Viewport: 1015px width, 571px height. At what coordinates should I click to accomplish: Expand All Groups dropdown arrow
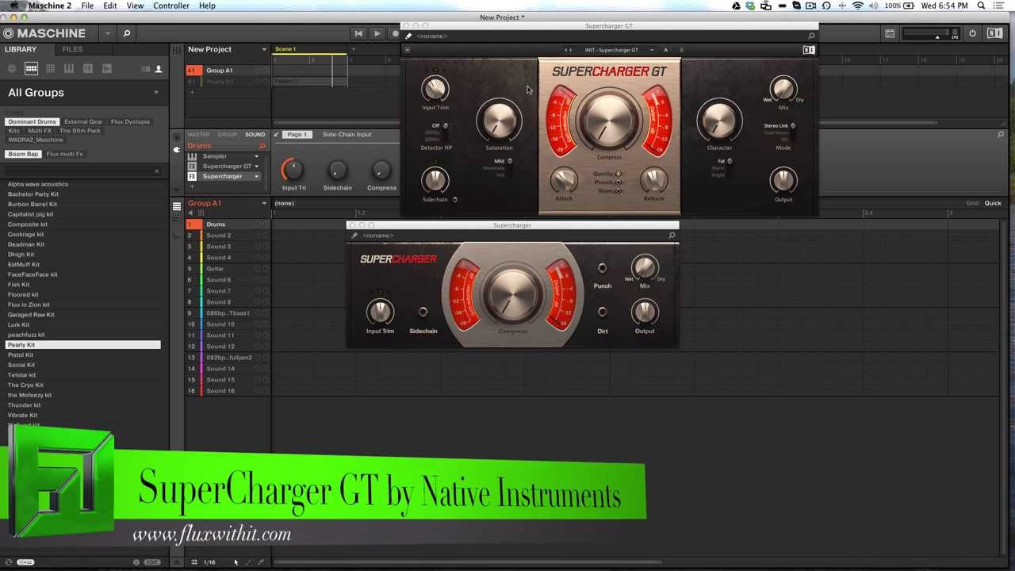[x=155, y=93]
